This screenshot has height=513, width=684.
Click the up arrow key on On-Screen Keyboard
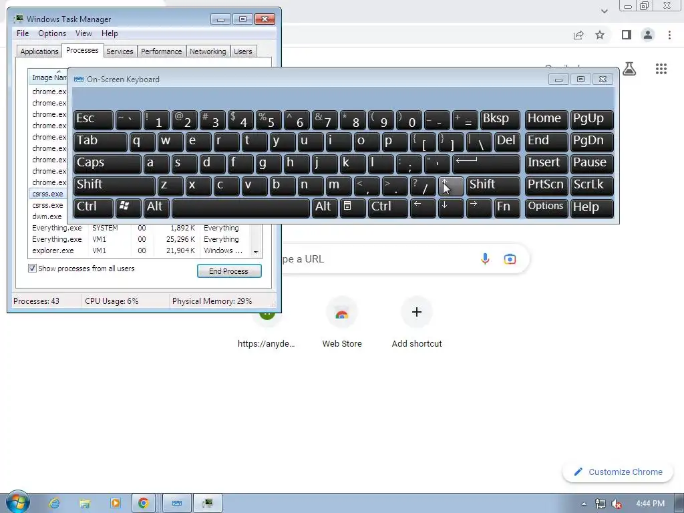451,186
